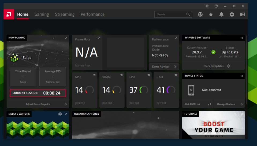This screenshot has width=257, height=146.
Task: Switch to the Performance tab
Action: point(92,14)
